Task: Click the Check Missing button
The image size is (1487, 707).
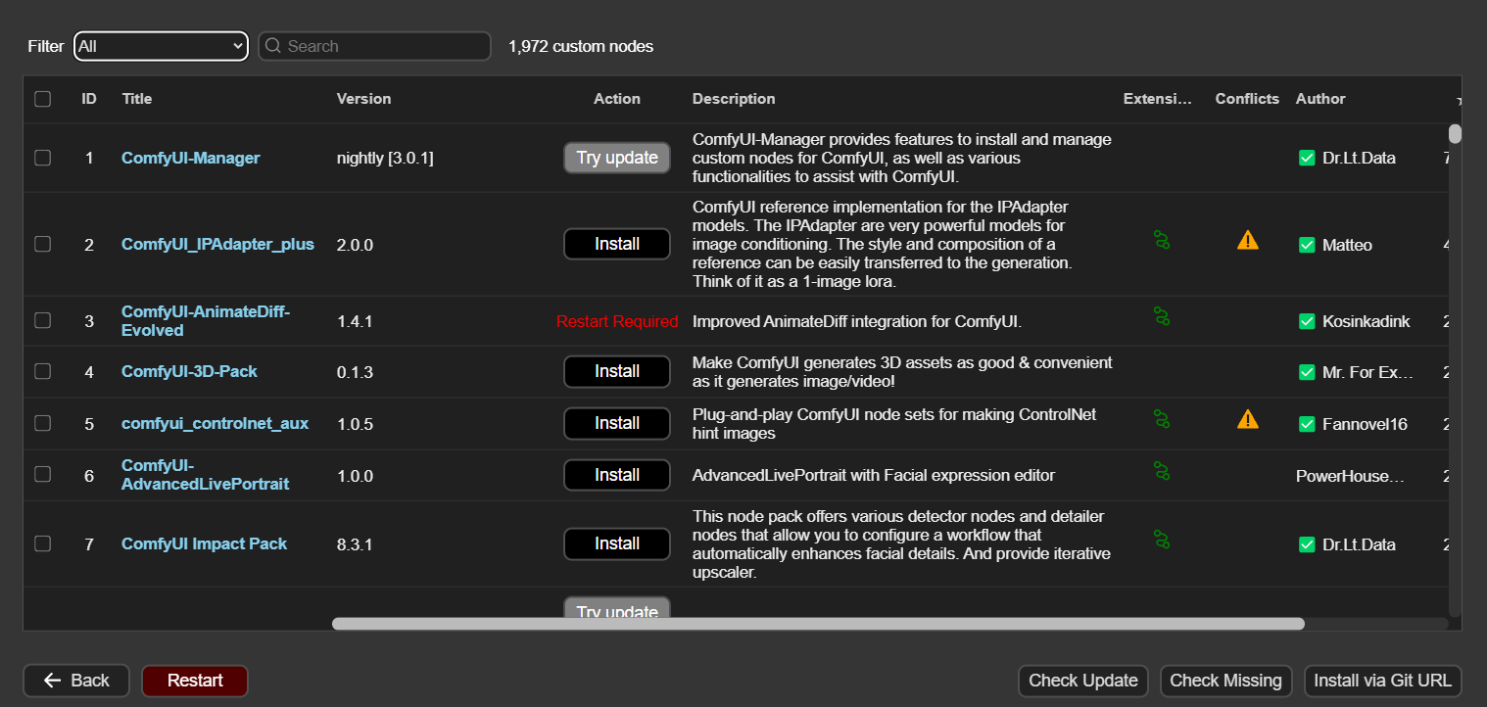Action: [x=1226, y=681]
